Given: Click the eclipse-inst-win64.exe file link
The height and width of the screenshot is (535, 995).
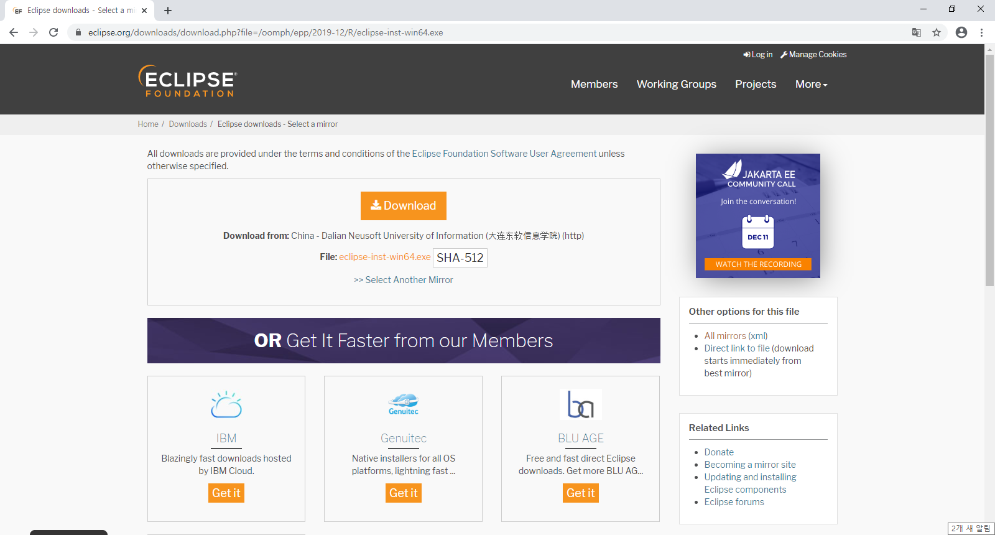Looking at the screenshot, I should coord(385,257).
